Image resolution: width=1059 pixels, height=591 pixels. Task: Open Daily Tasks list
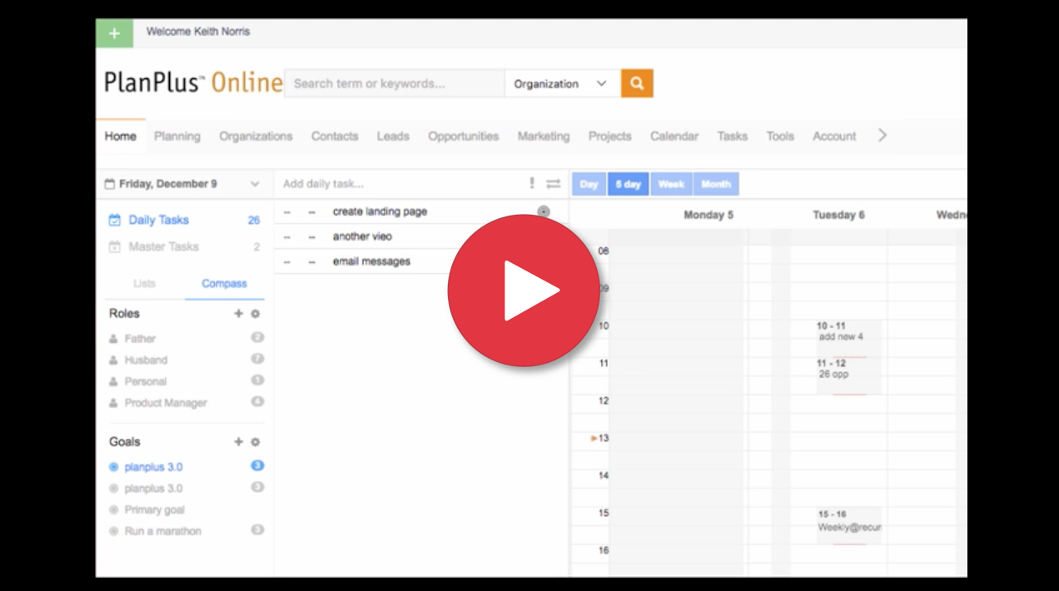(158, 221)
